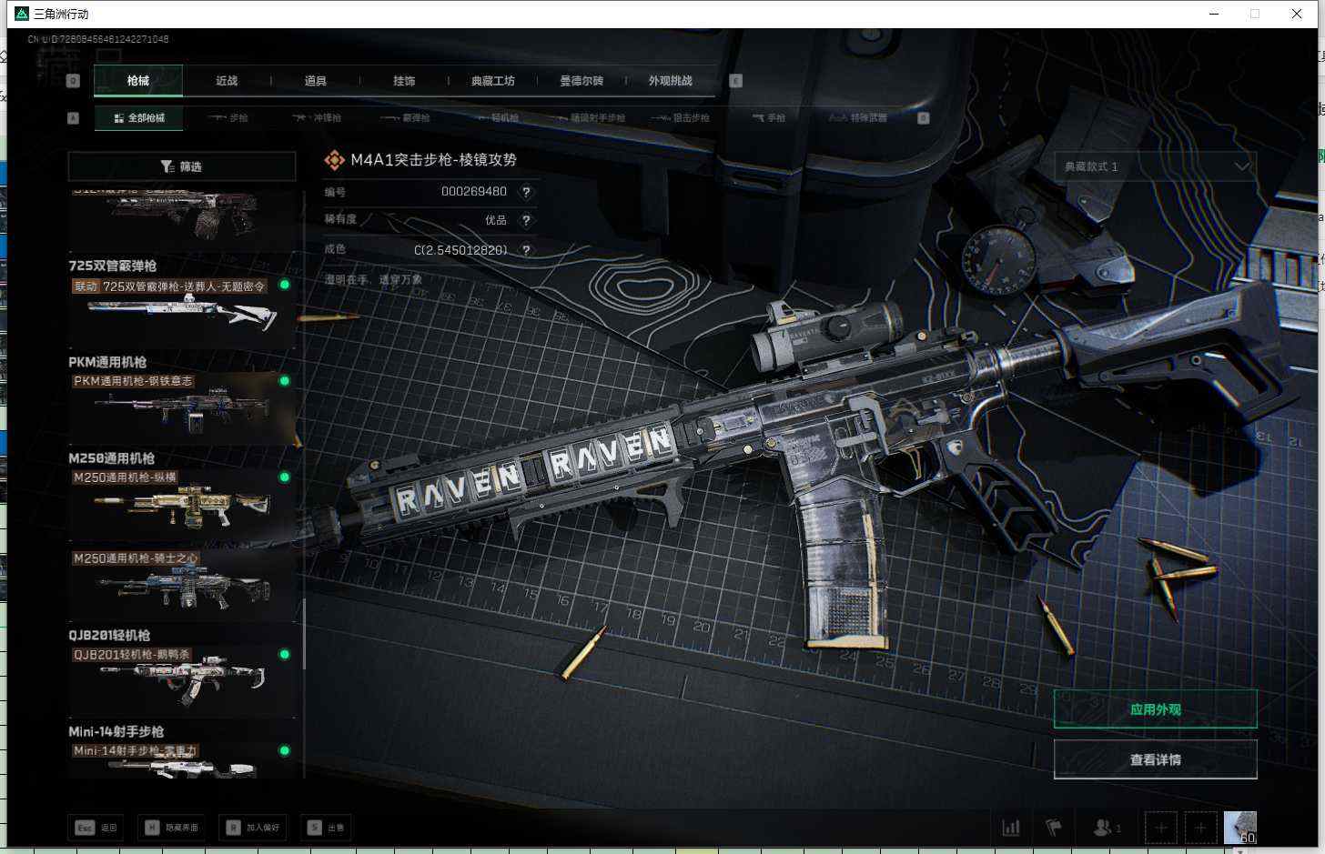Click the diamond icon beside M4A1 title
The height and width of the screenshot is (854, 1325).
point(334,160)
